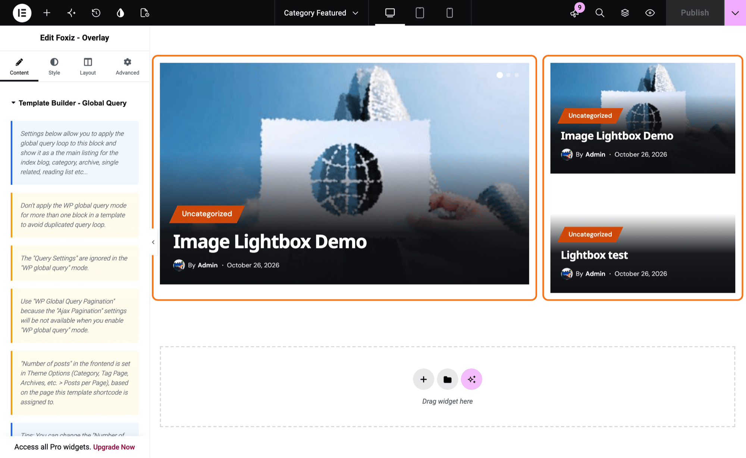The height and width of the screenshot is (458, 746).
Task: Open the Finder search icon
Action: [600, 13]
